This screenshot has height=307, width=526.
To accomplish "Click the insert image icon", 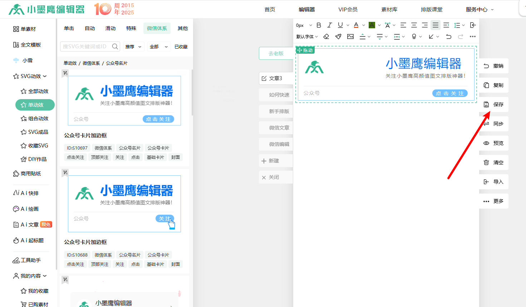I will (350, 36).
